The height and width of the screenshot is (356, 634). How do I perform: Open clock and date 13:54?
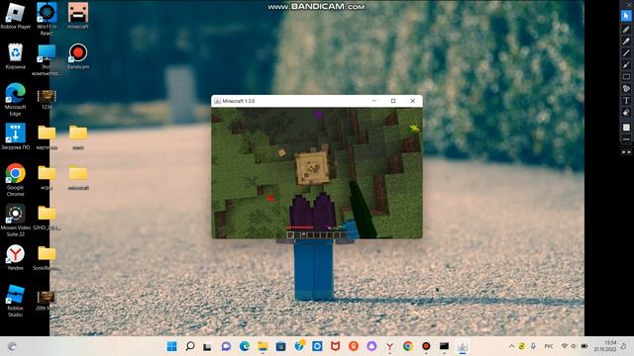pos(605,346)
